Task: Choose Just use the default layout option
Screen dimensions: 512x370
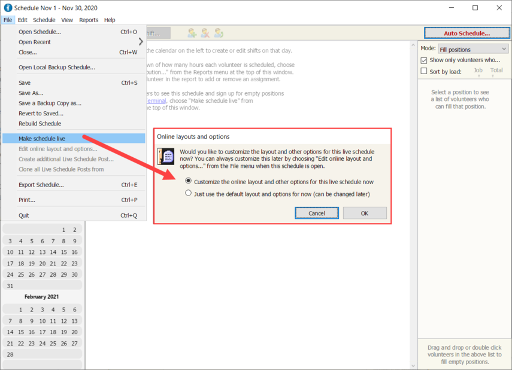Action: [x=189, y=193]
